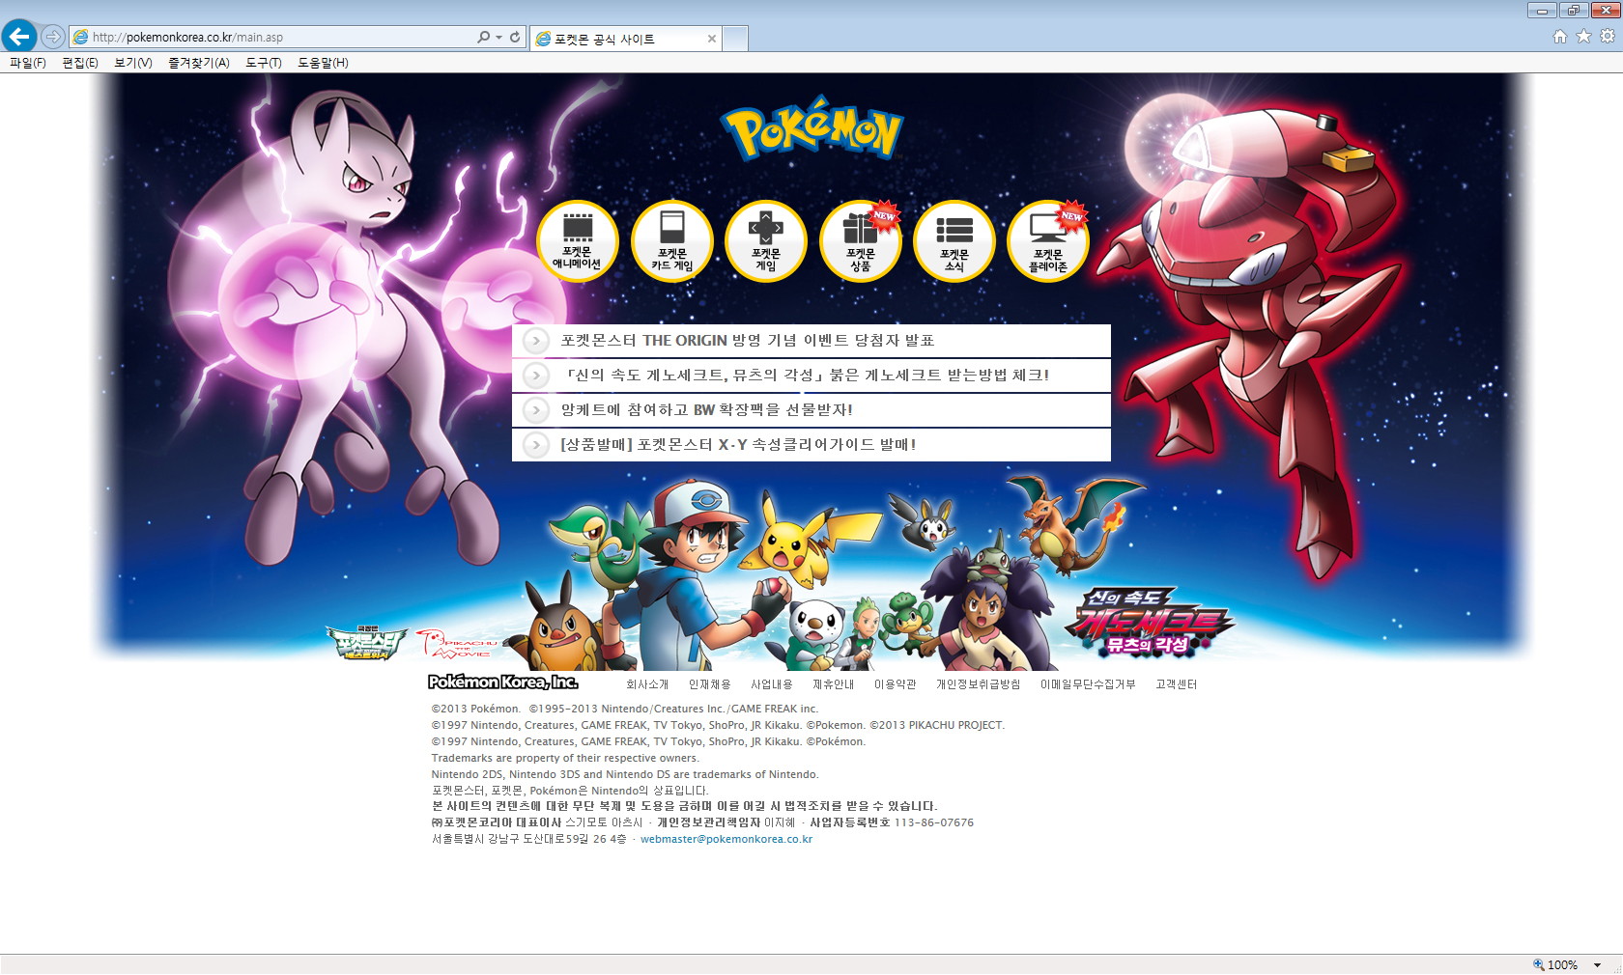
Task: Close the 포켓몬 공식 사이트 tab
Action: pos(712,39)
